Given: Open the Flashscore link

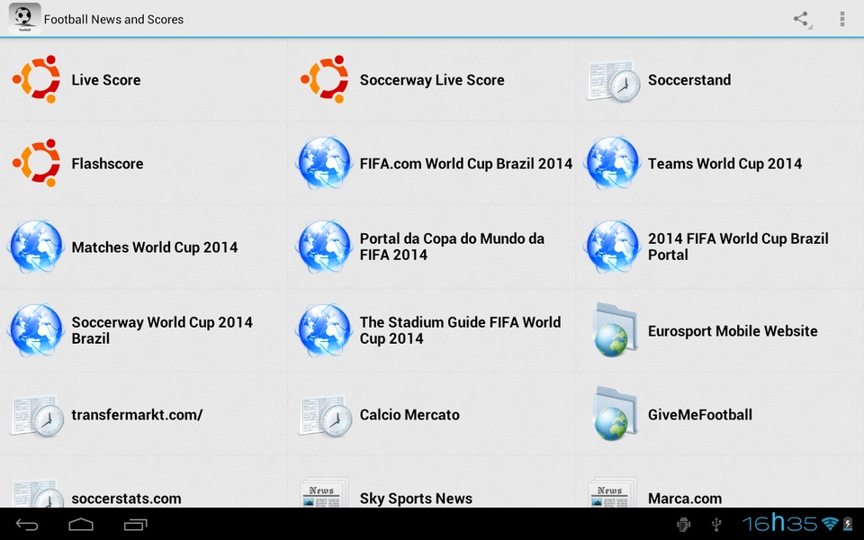Looking at the screenshot, I should pos(107,164).
